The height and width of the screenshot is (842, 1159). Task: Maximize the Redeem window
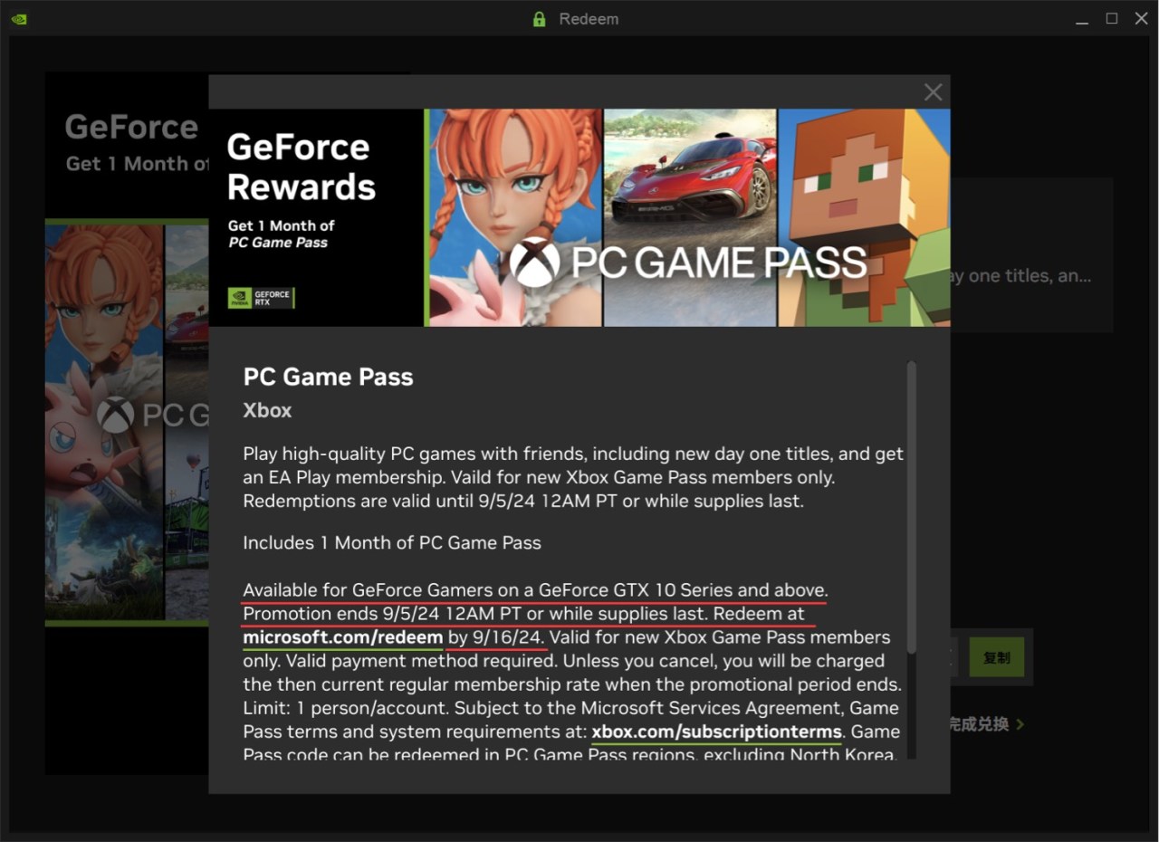(1112, 18)
